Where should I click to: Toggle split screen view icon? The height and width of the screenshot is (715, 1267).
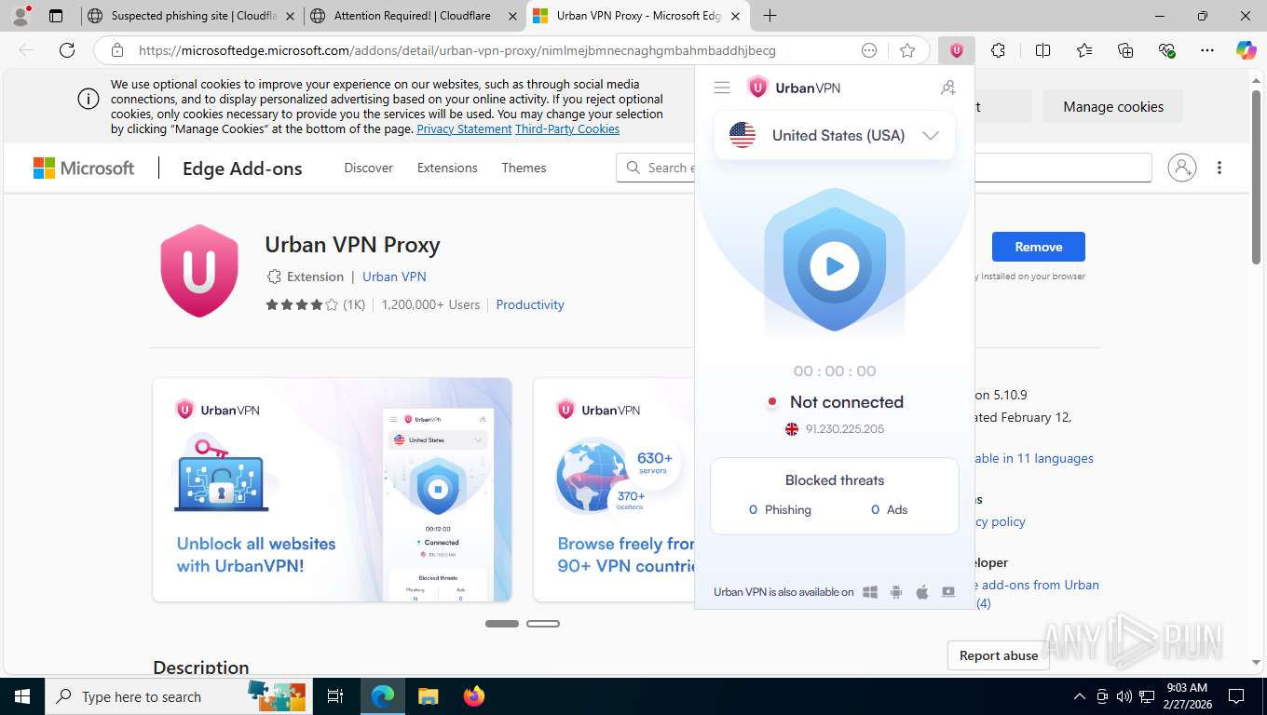point(1042,50)
